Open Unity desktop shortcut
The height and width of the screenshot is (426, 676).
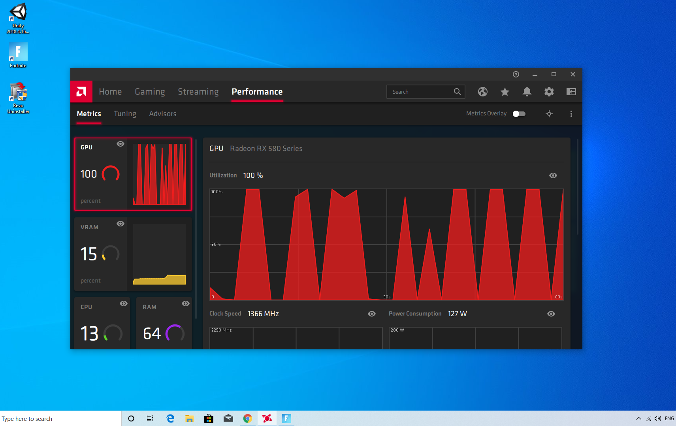[x=18, y=18]
